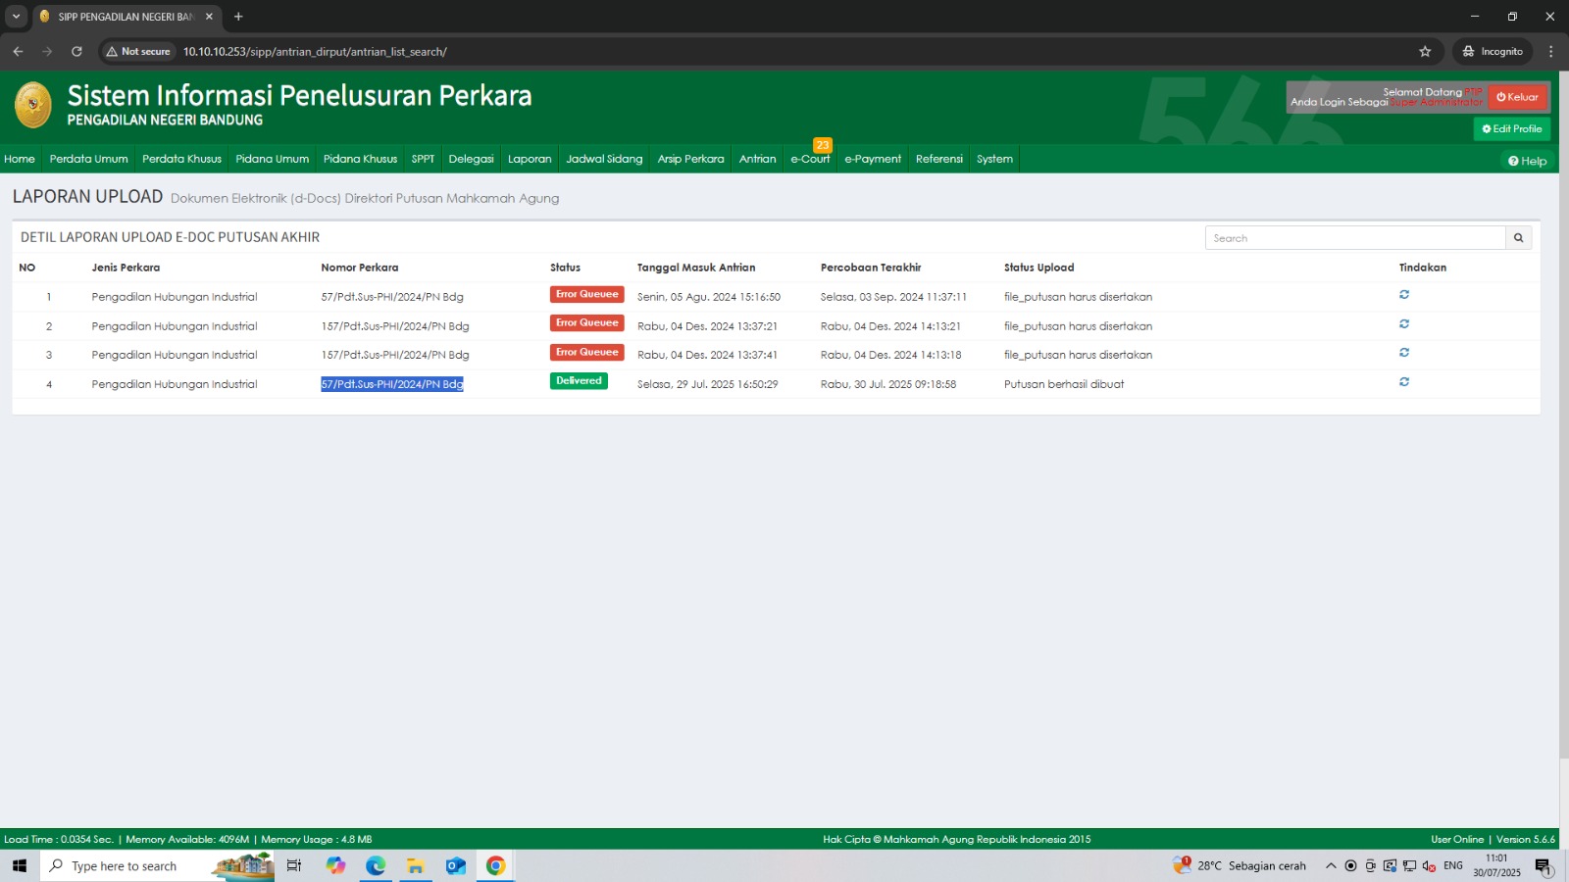Screen dimensions: 1569x882
Task: Show hidden system tray icons
Action: 1331,866
